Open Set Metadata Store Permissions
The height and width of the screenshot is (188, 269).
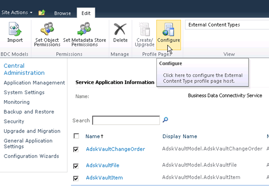(84, 33)
